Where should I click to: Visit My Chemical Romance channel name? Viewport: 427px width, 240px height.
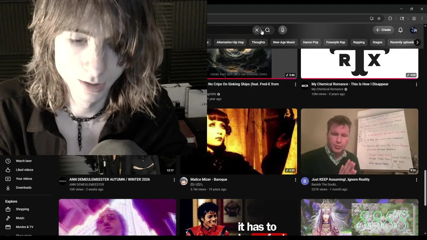pyautogui.click(x=327, y=89)
